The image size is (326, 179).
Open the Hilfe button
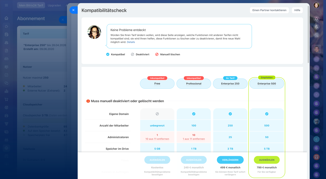click(x=297, y=10)
